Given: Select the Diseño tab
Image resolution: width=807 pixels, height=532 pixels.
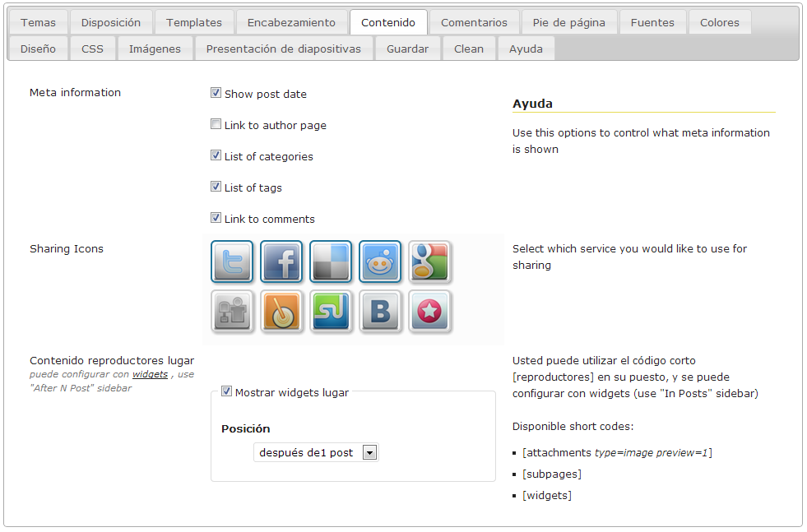Looking at the screenshot, I should click(38, 49).
